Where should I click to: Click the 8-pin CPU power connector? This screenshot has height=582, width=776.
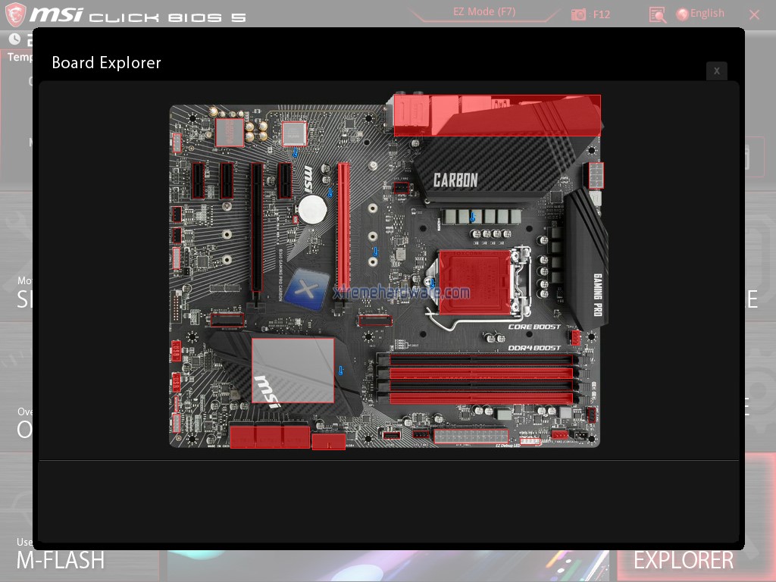pyautogui.click(x=595, y=177)
